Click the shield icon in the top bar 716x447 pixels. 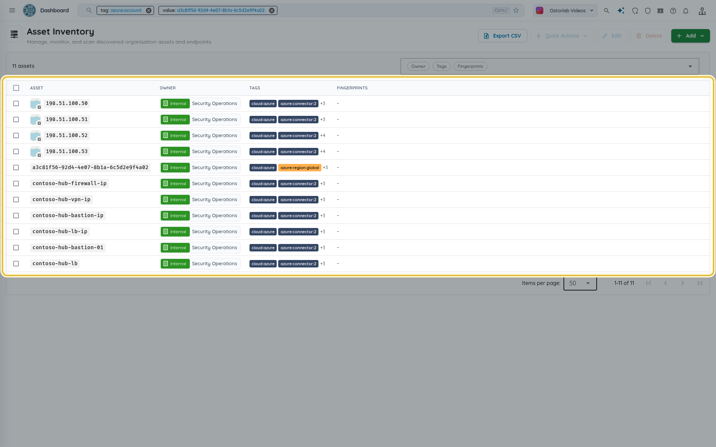tap(648, 11)
